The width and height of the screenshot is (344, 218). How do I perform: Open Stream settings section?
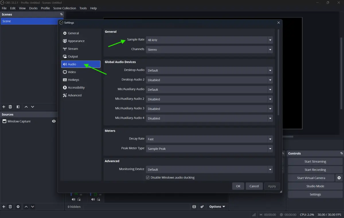point(81,49)
